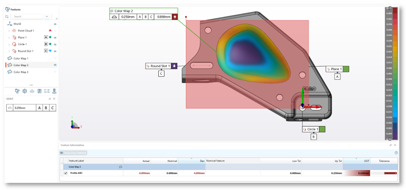Click the Nominal Feature column header
Screen dimensions: 406x190
tap(233, 161)
